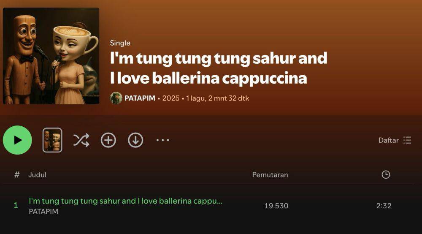Image resolution: width=422 pixels, height=234 pixels.
Task: Click the Pemutaran column header
Action: pos(270,175)
